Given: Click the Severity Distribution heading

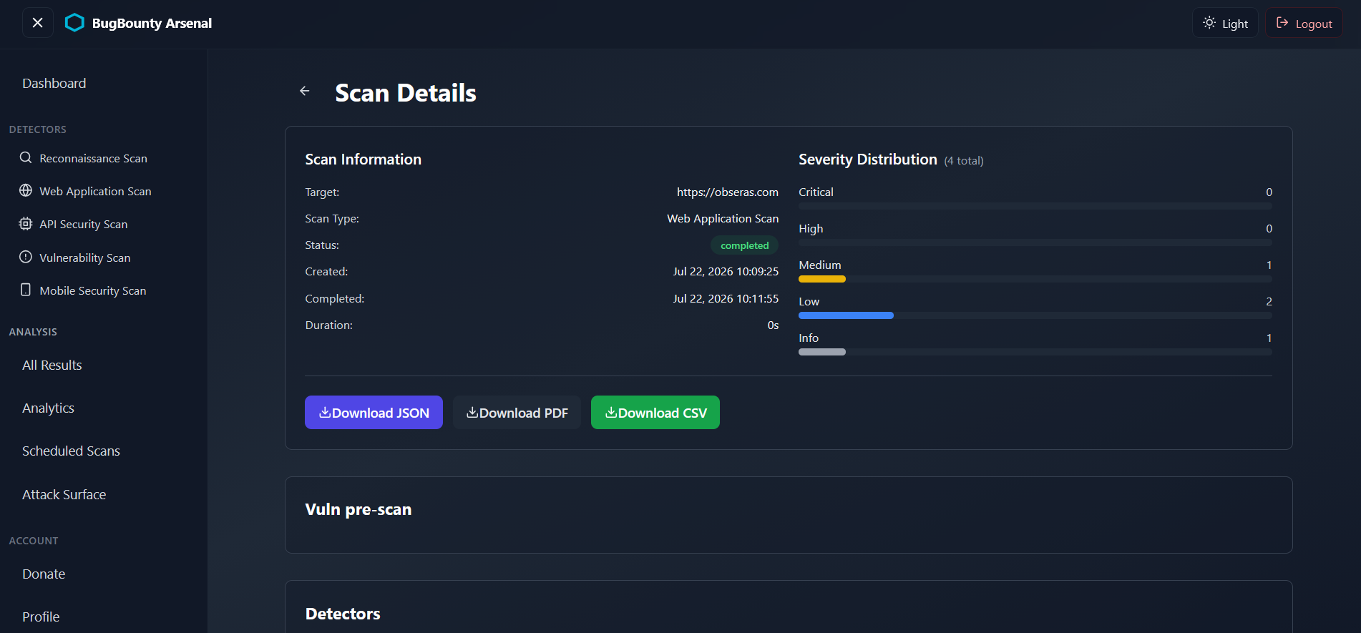Looking at the screenshot, I should coord(868,160).
